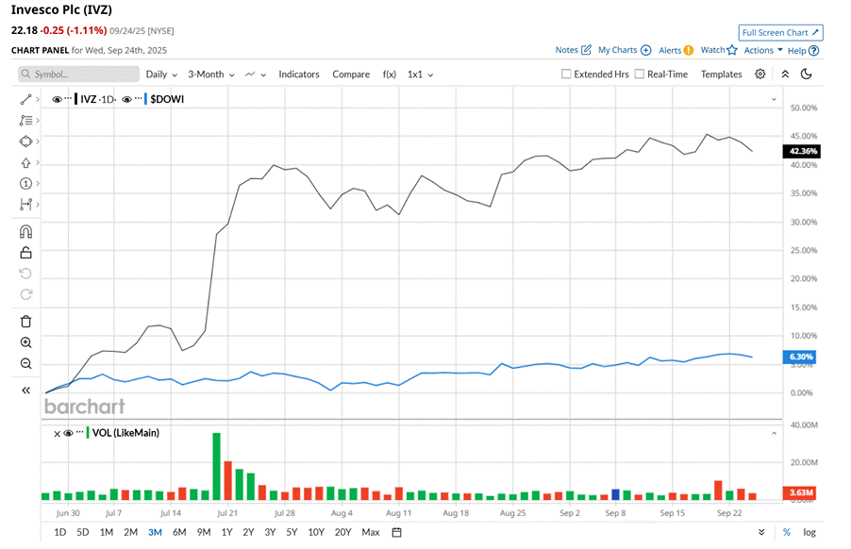Image resolution: width=851 pixels, height=549 pixels.
Task: Open the 1x1 grid layout dropdown
Action: pos(421,75)
